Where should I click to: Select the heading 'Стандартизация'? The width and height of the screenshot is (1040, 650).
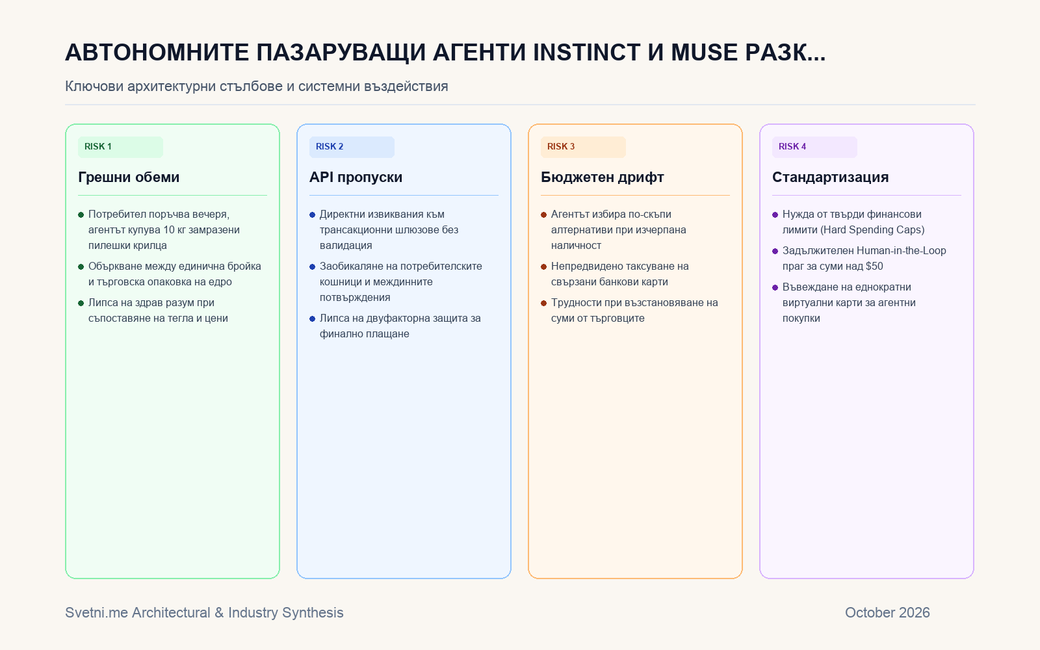tap(830, 177)
